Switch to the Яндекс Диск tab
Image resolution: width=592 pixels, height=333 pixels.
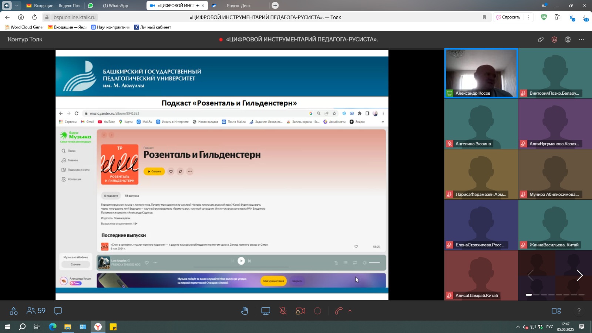click(x=238, y=6)
